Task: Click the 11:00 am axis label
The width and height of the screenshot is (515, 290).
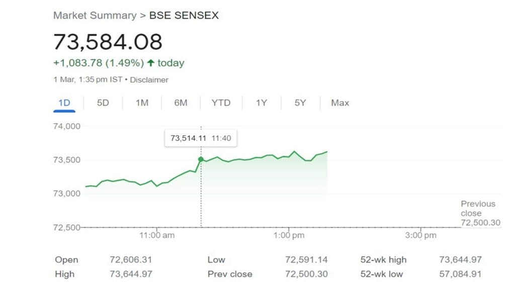Action: [156, 235]
